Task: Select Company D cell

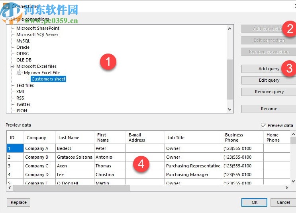Action: 40,175
